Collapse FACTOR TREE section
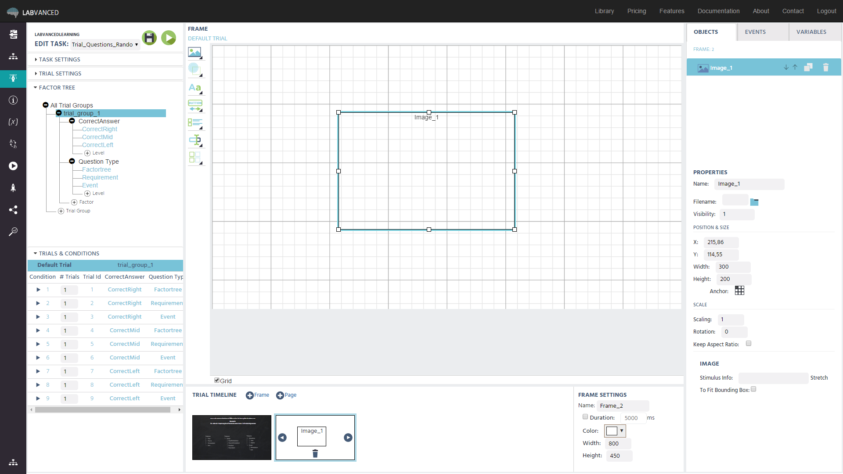Image resolution: width=843 pixels, height=474 pixels. point(55,87)
